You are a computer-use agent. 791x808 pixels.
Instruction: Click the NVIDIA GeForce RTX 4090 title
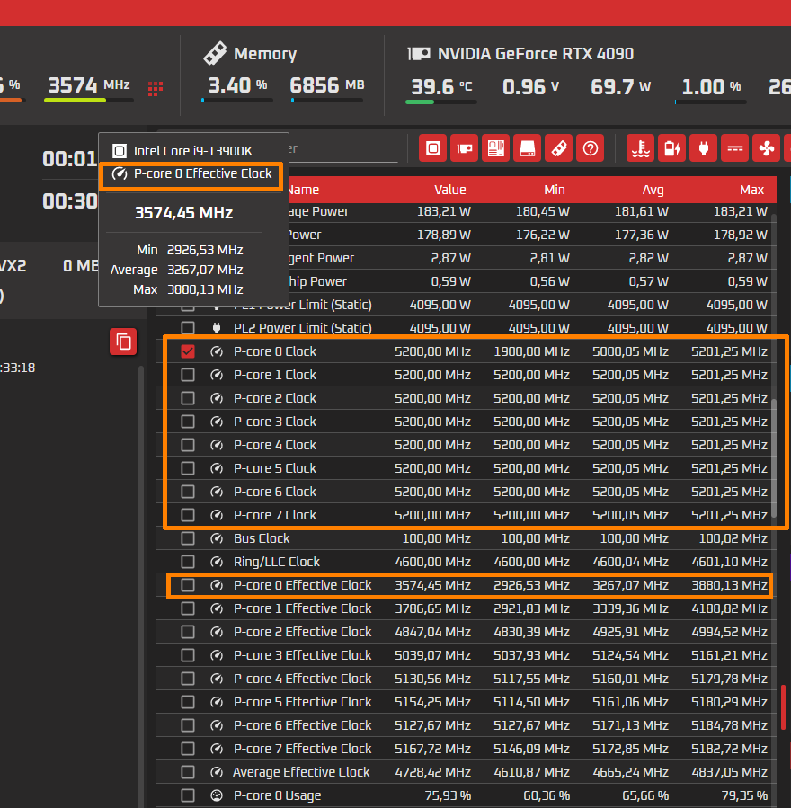pos(536,54)
